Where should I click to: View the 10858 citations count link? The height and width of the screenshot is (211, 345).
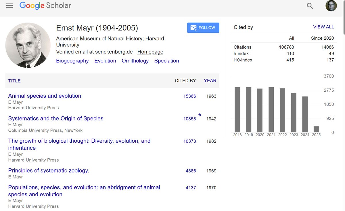190,119
